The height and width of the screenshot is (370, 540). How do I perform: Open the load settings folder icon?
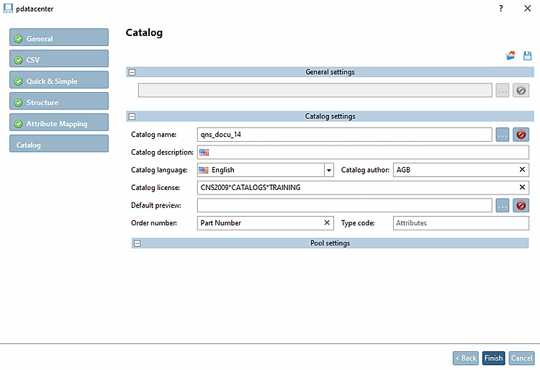tap(510, 55)
